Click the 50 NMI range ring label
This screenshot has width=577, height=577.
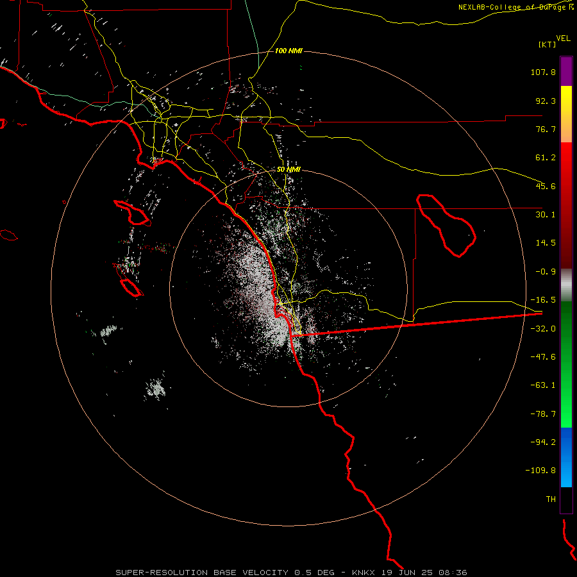tap(288, 170)
